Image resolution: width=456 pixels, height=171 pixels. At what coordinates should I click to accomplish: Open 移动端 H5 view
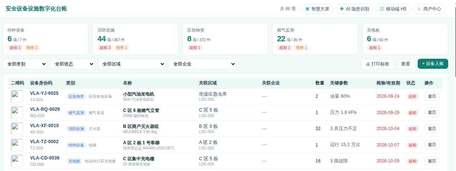click(x=393, y=9)
